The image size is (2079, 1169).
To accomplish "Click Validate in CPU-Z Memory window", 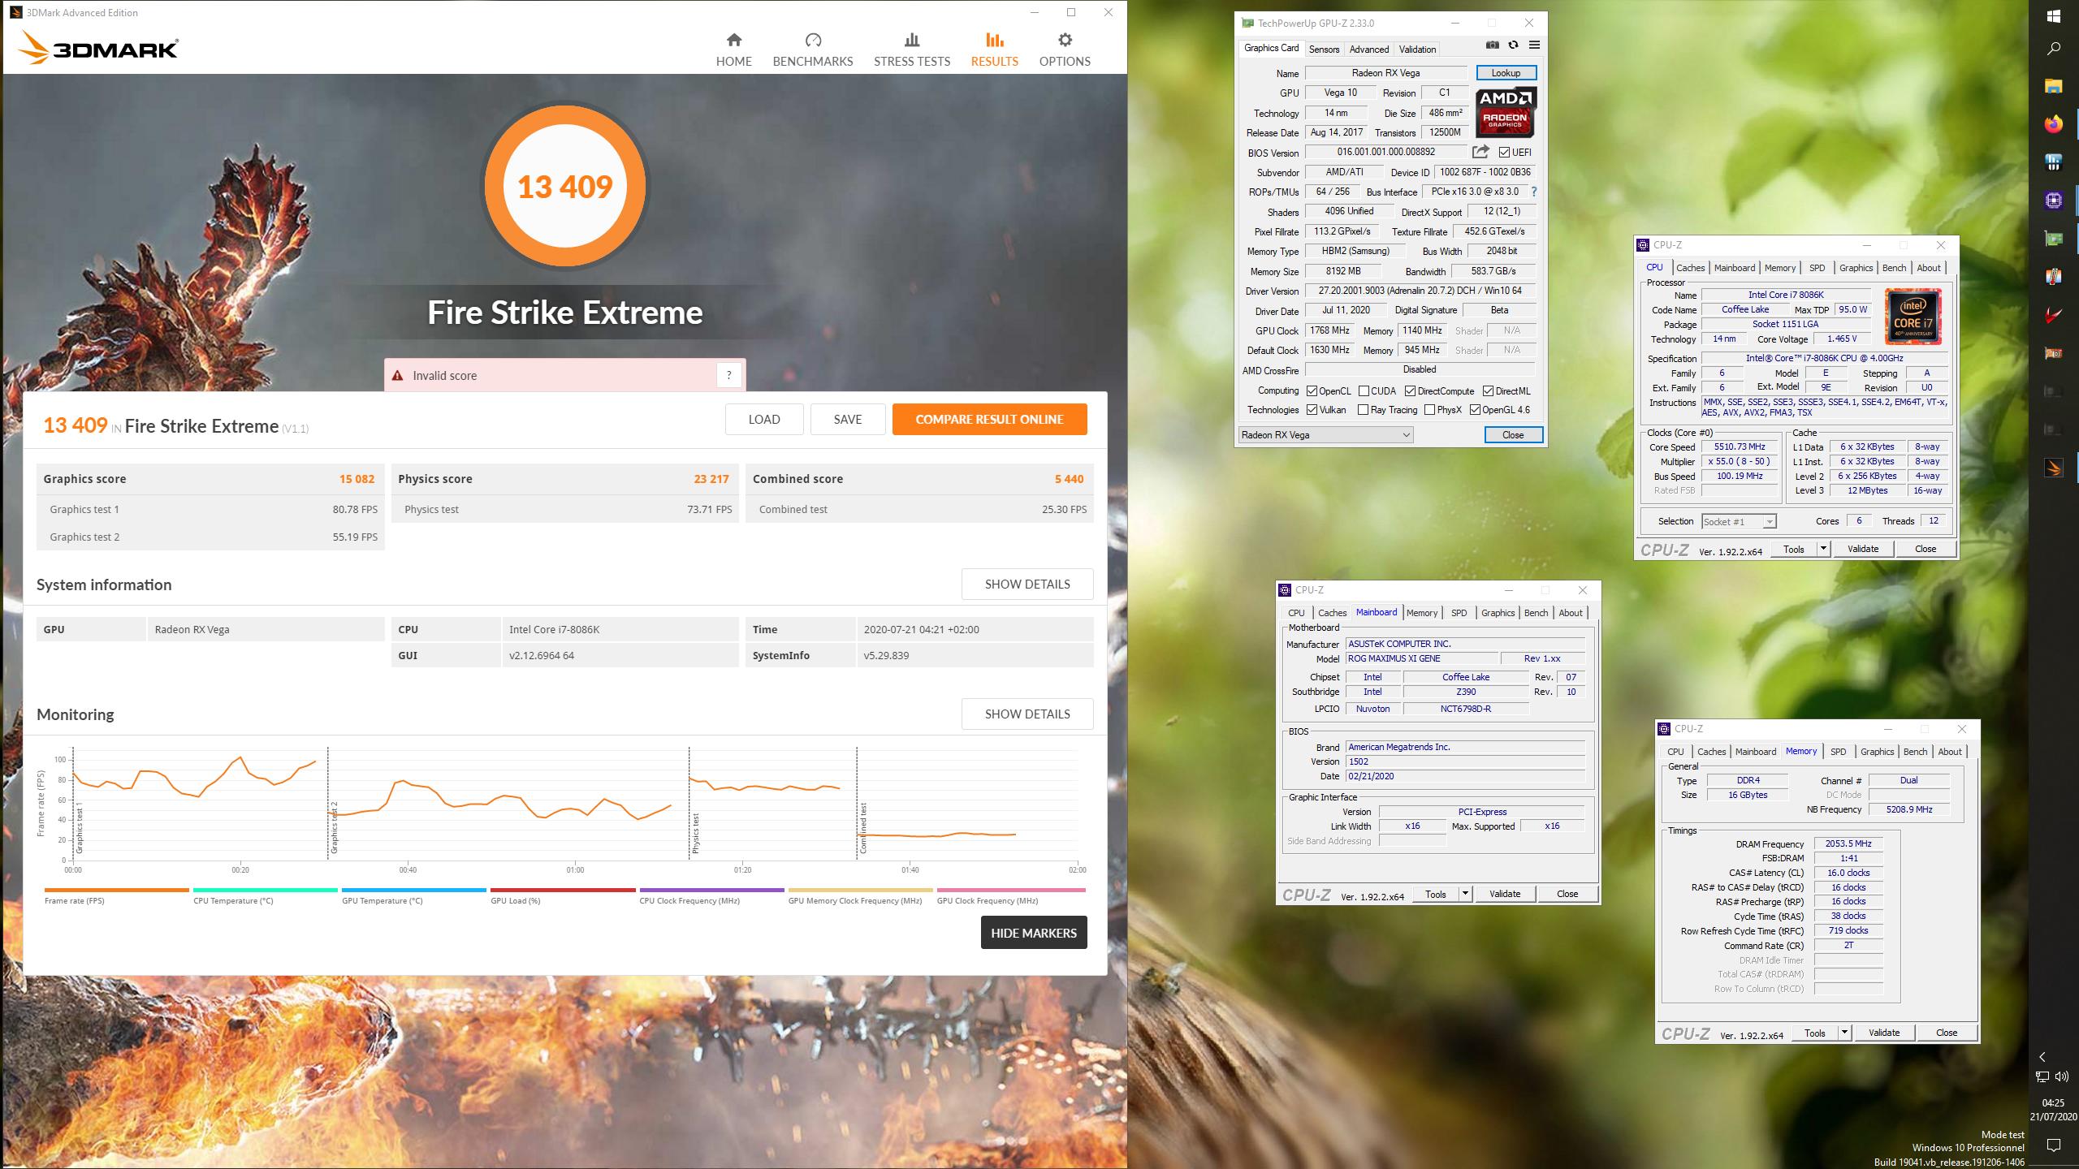I will pyautogui.click(x=1884, y=1033).
